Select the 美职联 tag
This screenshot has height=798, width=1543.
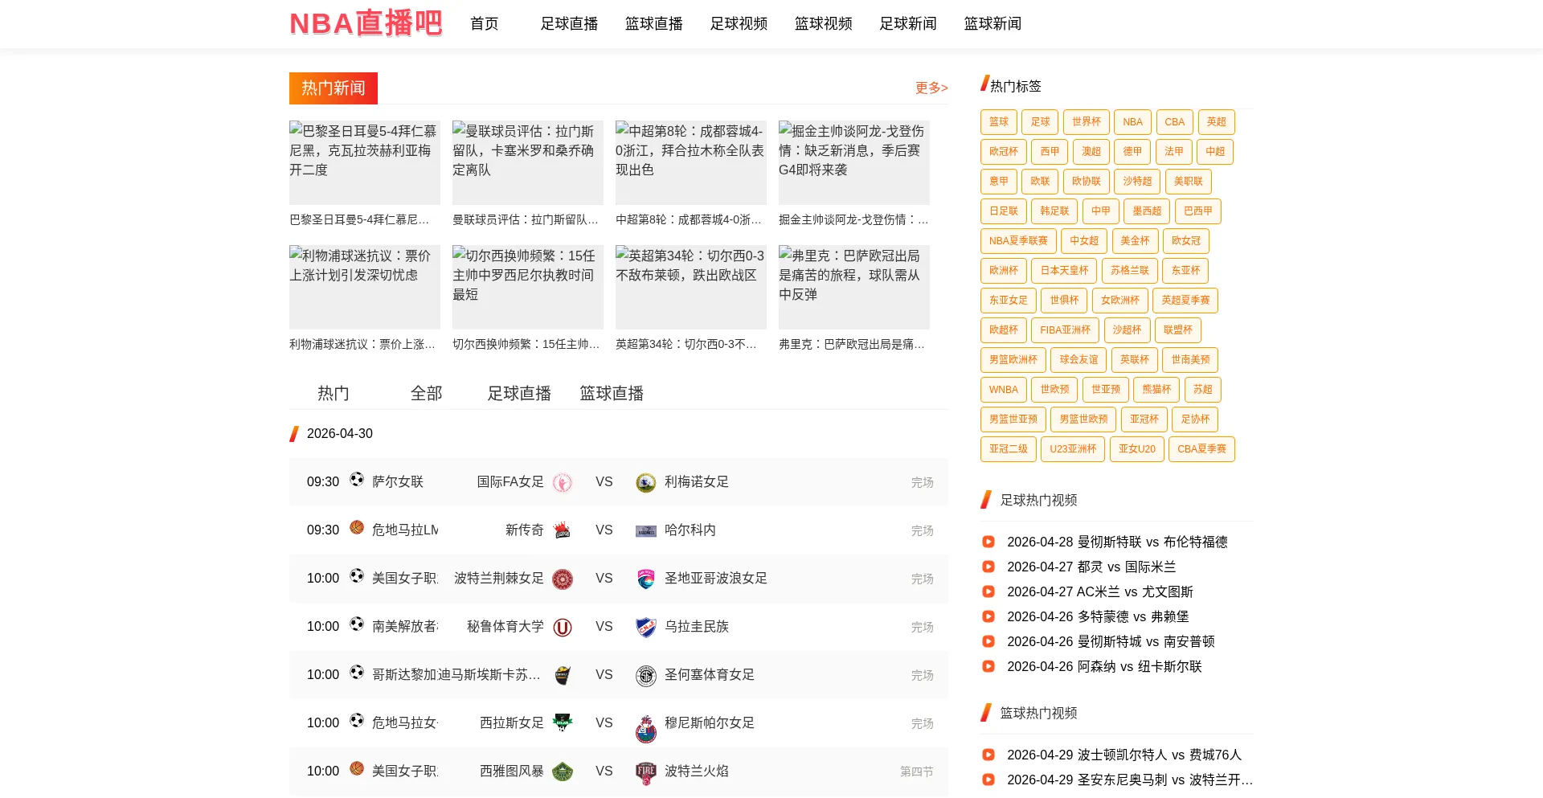point(1189,182)
